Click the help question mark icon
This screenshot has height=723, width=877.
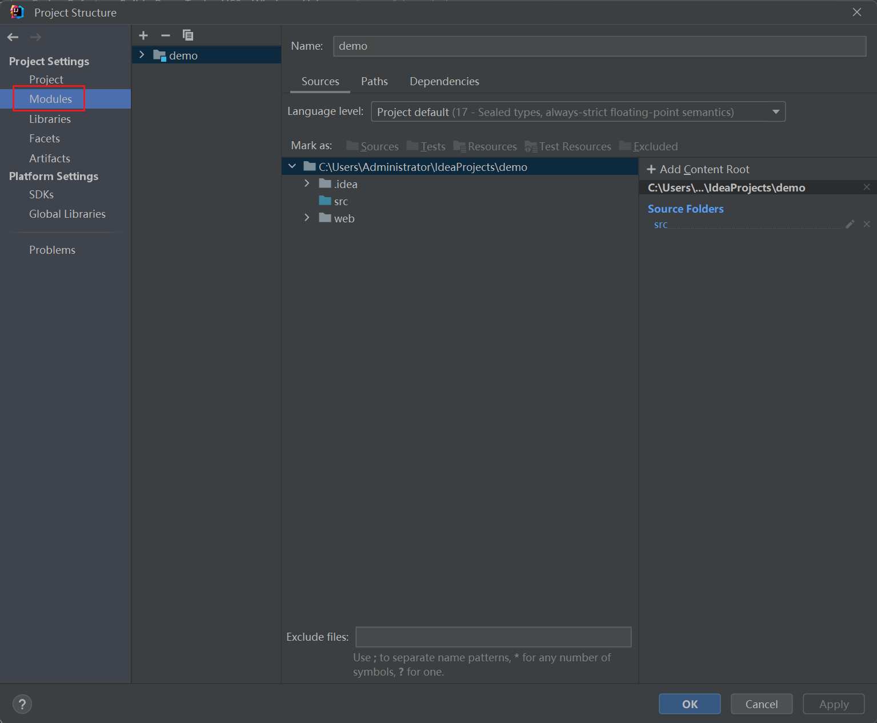(x=22, y=704)
